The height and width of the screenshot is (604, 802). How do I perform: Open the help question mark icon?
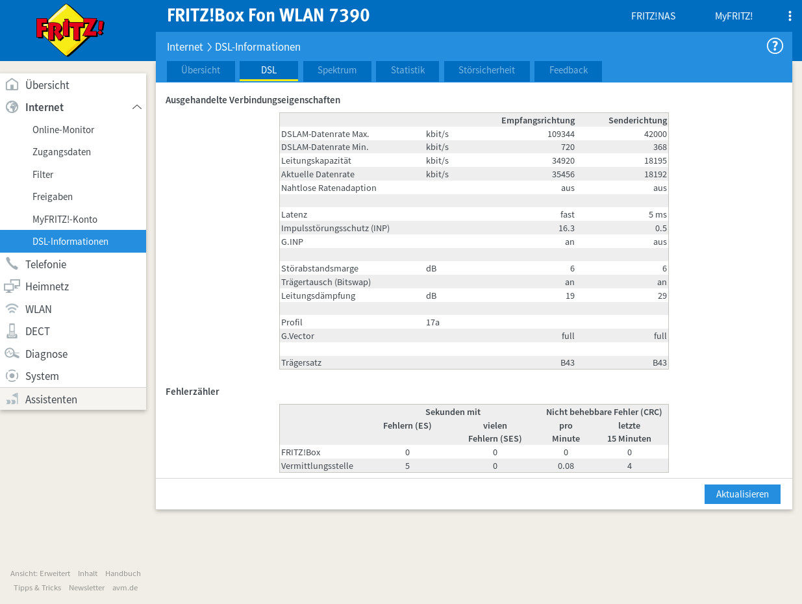coord(774,46)
